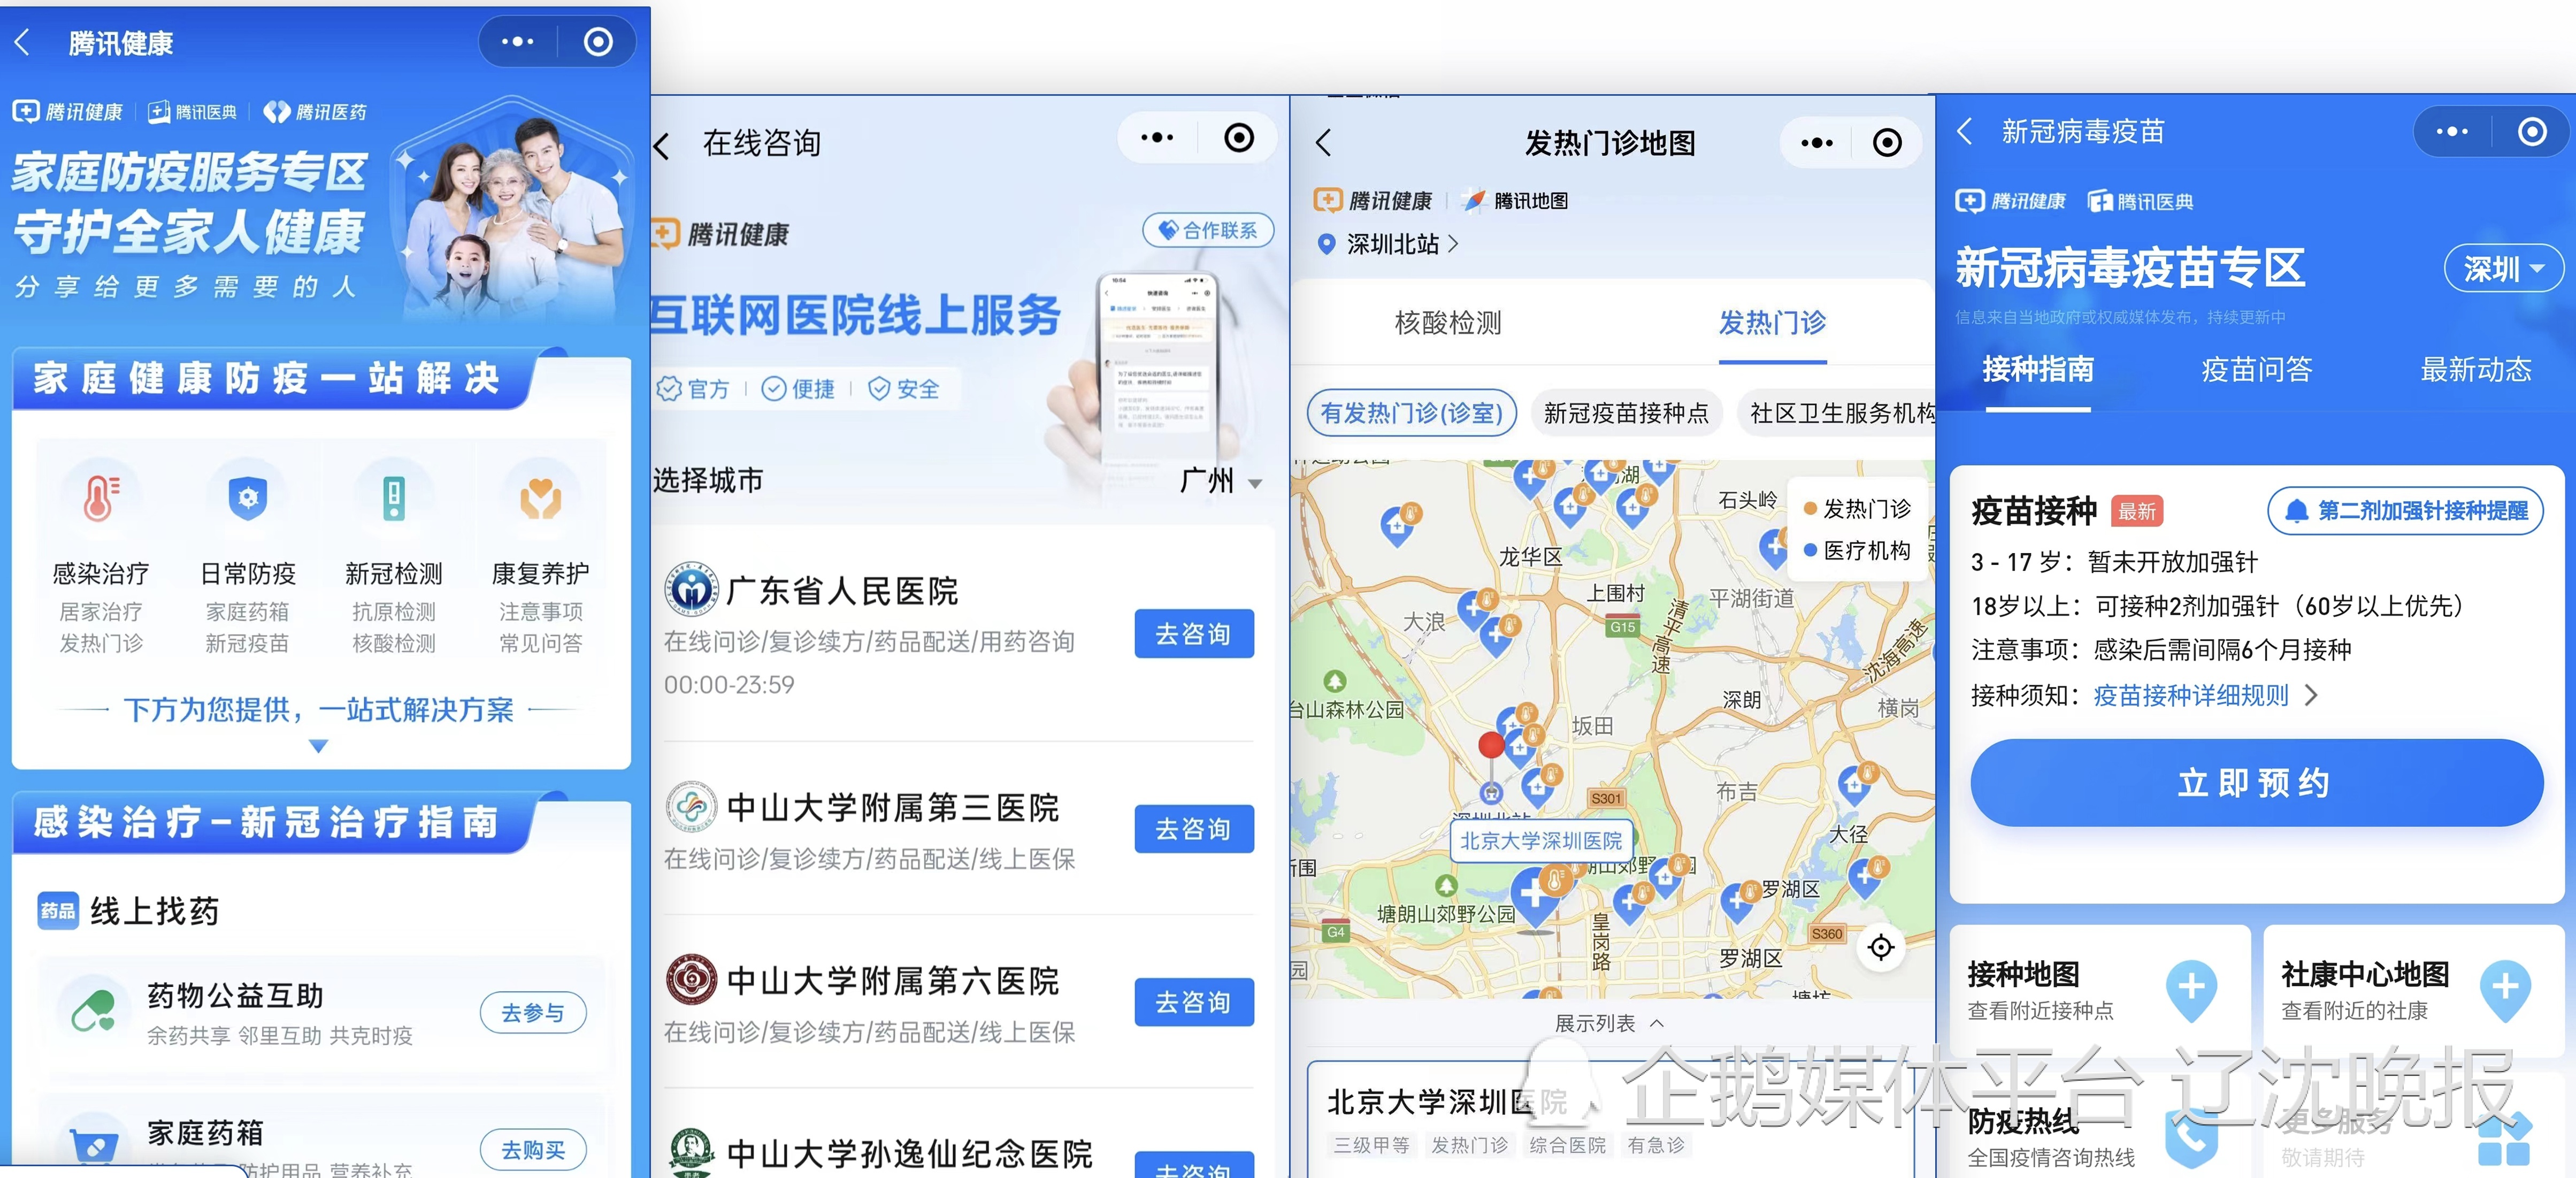This screenshot has height=1178, width=2576.
Task: Expand the city selector showing 广州
Action: coord(1220,481)
